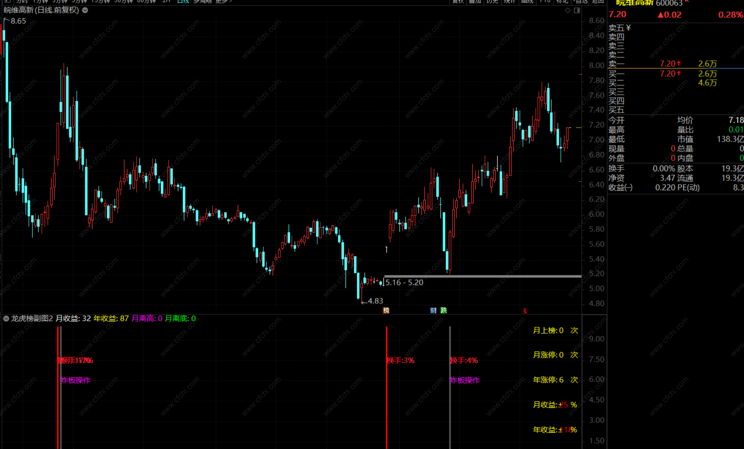Viewport: 744px width, 449px height.
Task: Click the orange 榜 marker icon
Action: click(386, 310)
